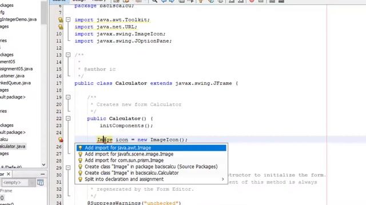Select Customer.java in the project tree
The image size is (366, 205).
[x=12, y=76]
